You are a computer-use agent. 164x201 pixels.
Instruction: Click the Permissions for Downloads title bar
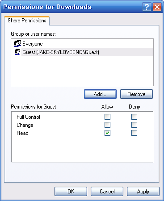(71, 7)
